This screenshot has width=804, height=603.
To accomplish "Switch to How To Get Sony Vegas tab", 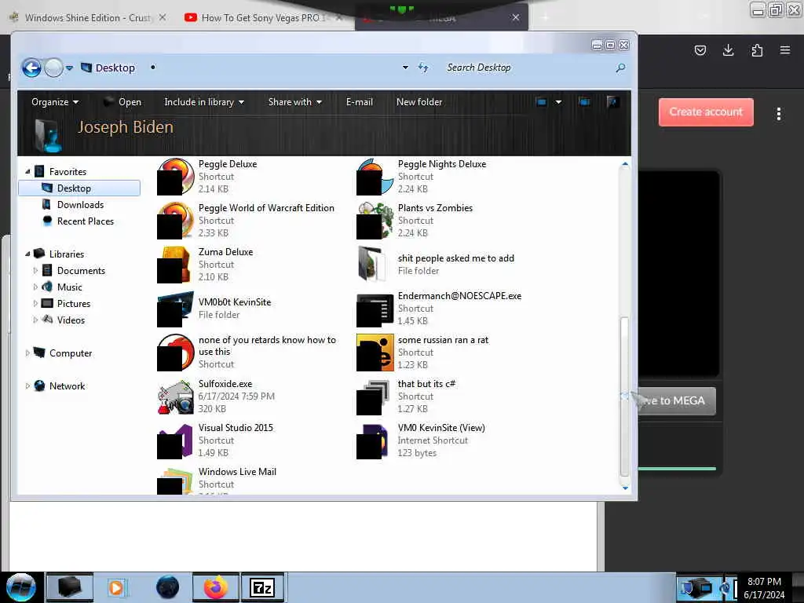I will pyautogui.click(x=262, y=17).
